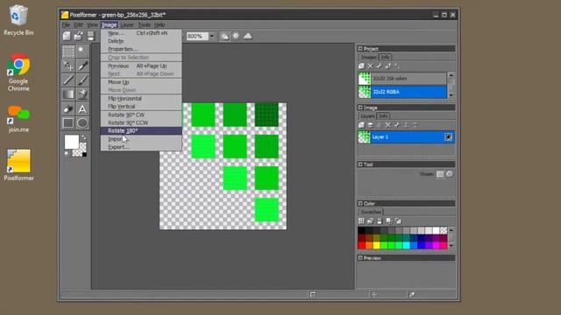Click the 800% zoom input field
Viewport: 561px width, 315px height.
coord(197,36)
